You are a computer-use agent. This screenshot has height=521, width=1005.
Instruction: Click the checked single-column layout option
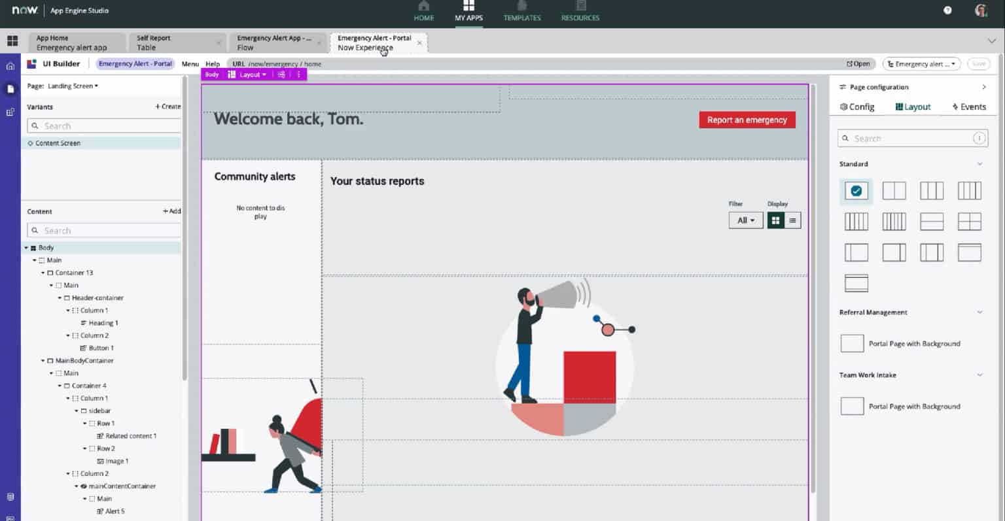[x=856, y=190]
